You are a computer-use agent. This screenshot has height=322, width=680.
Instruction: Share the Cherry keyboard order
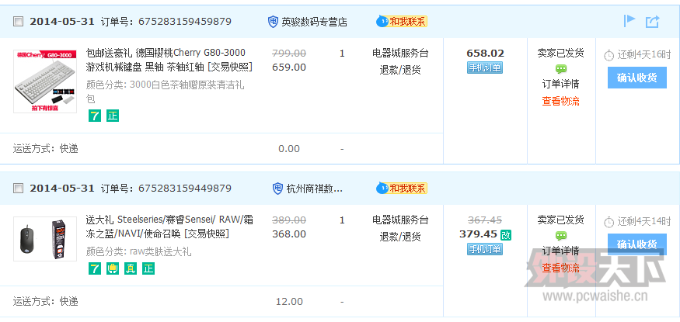pos(652,21)
